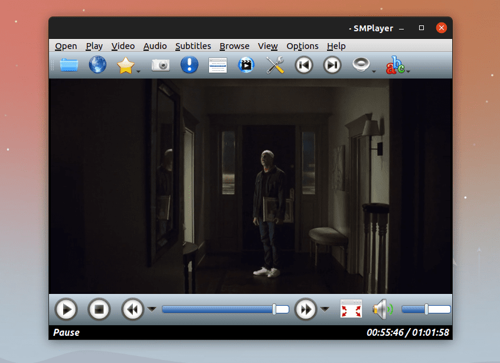Open the Video menu
The height and width of the screenshot is (363, 500).
[123, 46]
